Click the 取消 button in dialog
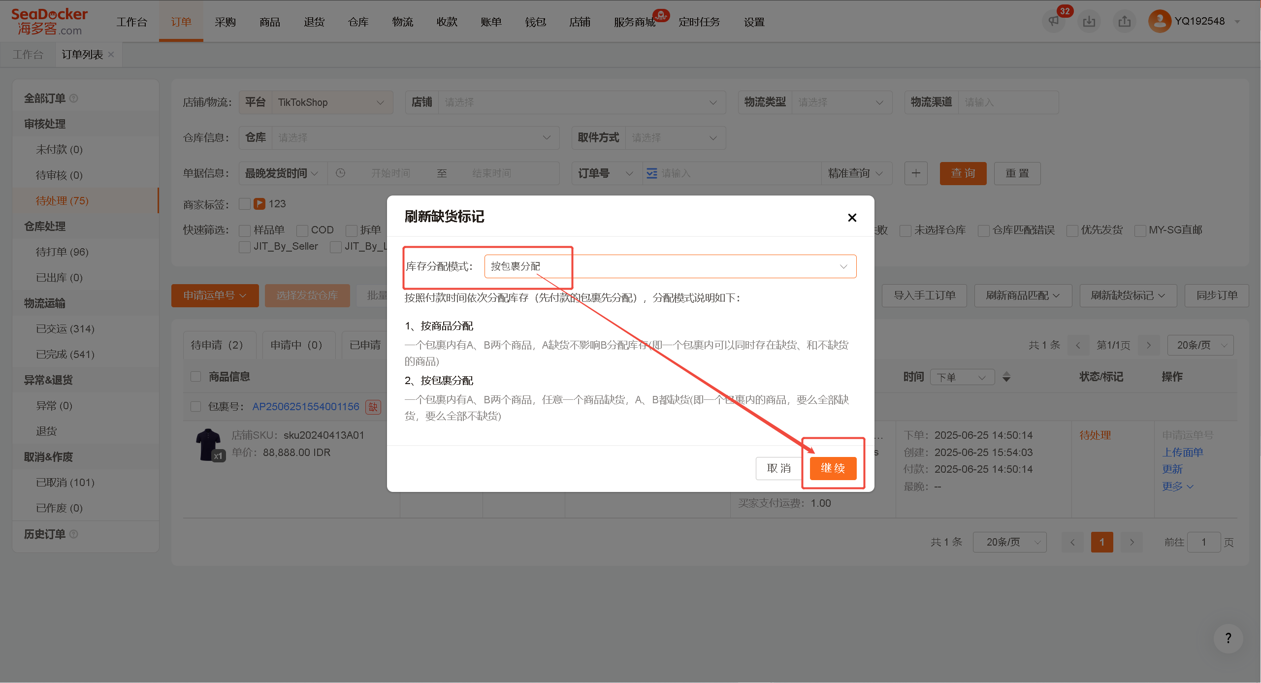The image size is (1261, 683). coord(778,468)
